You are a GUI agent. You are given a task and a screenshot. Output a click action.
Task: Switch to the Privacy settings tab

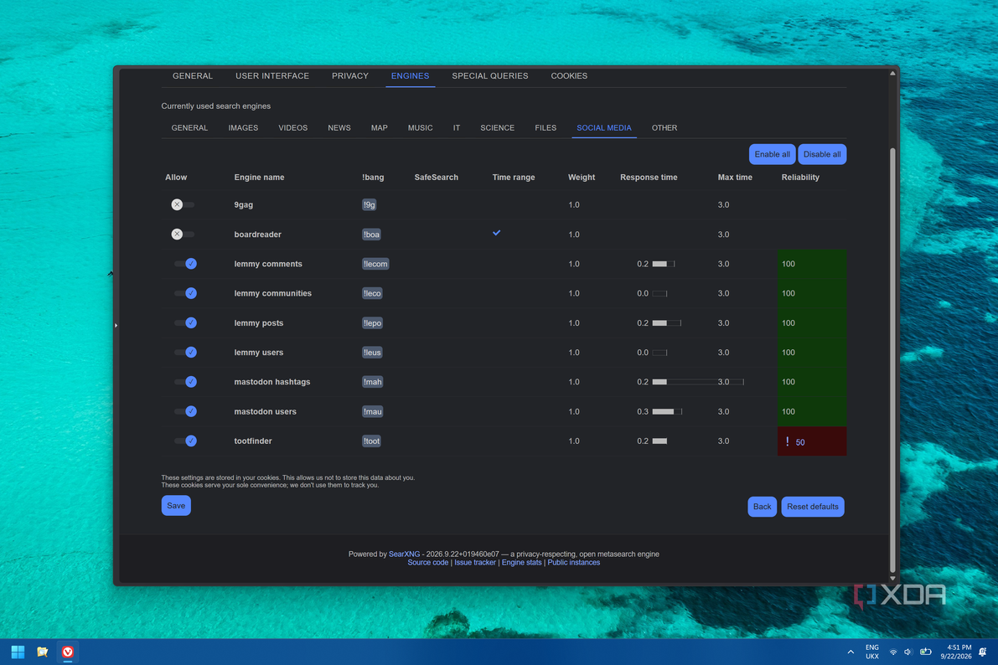click(350, 75)
